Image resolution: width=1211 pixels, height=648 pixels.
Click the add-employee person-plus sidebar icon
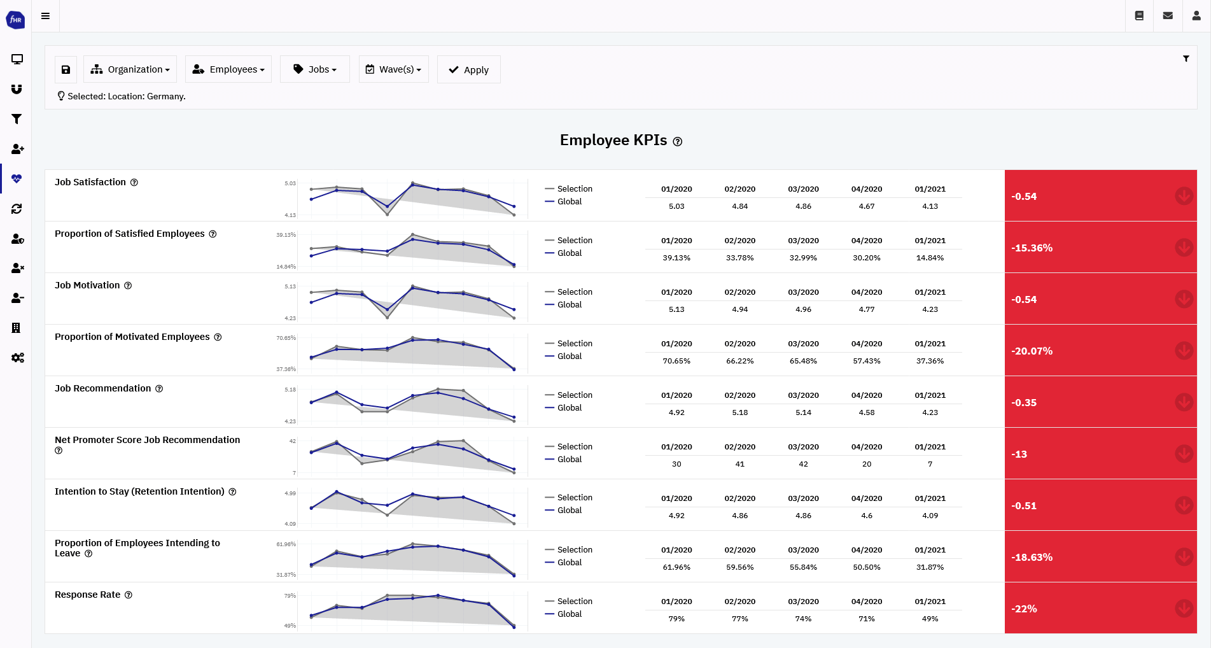17,149
